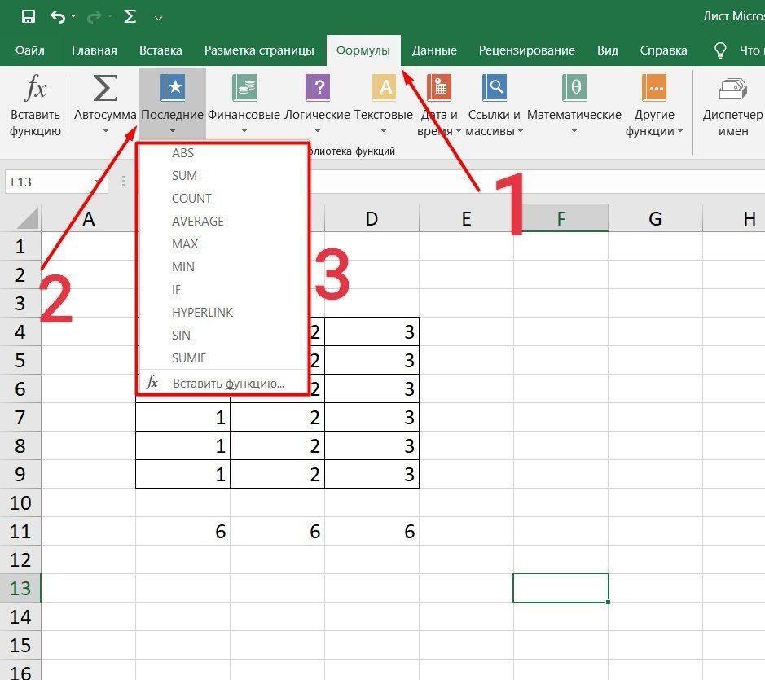Screen dimensions: 765x680
Task: Select SUMIF in the dropdown list
Action: (x=189, y=358)
